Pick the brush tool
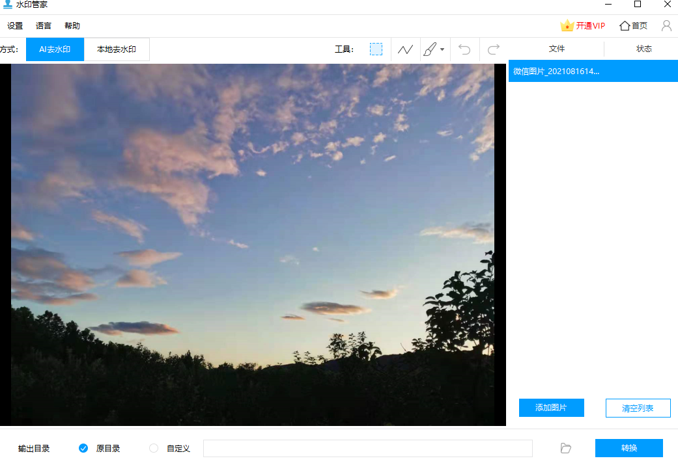The height and width of the screenshot is (465, 678). pos(429,49)
